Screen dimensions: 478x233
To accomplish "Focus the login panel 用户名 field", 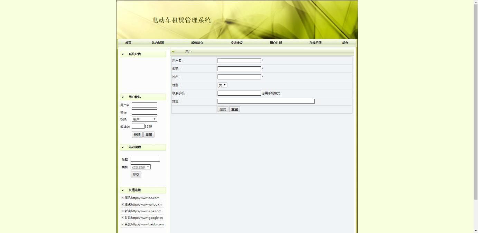I will (144, 105).
